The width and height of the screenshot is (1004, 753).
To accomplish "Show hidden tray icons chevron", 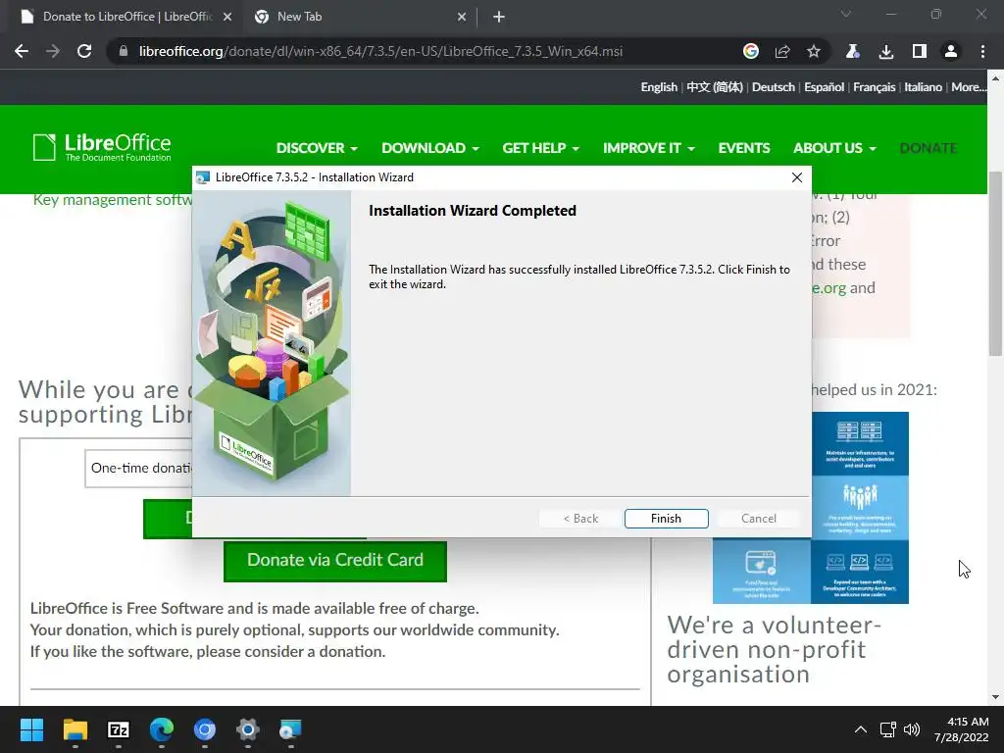I will [861, 729].
